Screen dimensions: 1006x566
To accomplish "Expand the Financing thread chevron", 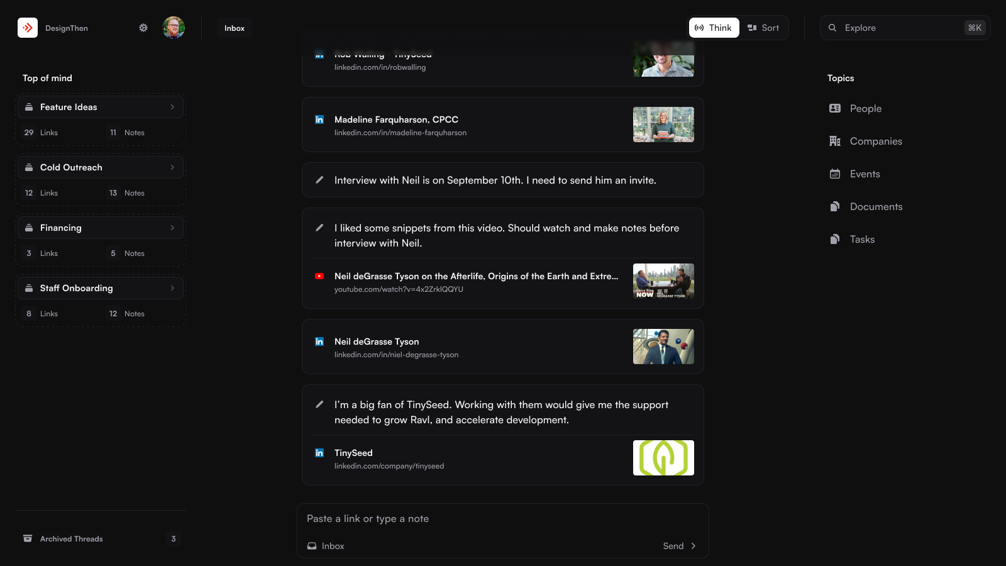I will (x=172, y=228).
